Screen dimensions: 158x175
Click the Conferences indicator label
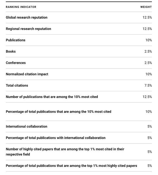(16, 63)
